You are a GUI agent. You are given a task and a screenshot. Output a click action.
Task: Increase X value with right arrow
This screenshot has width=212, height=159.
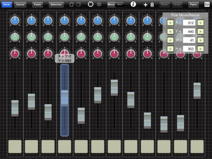201,23
